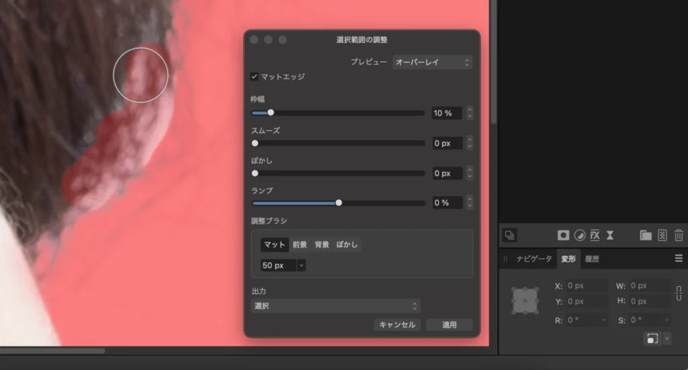Click the add pixel layer icon

click(x=662, y=235)
